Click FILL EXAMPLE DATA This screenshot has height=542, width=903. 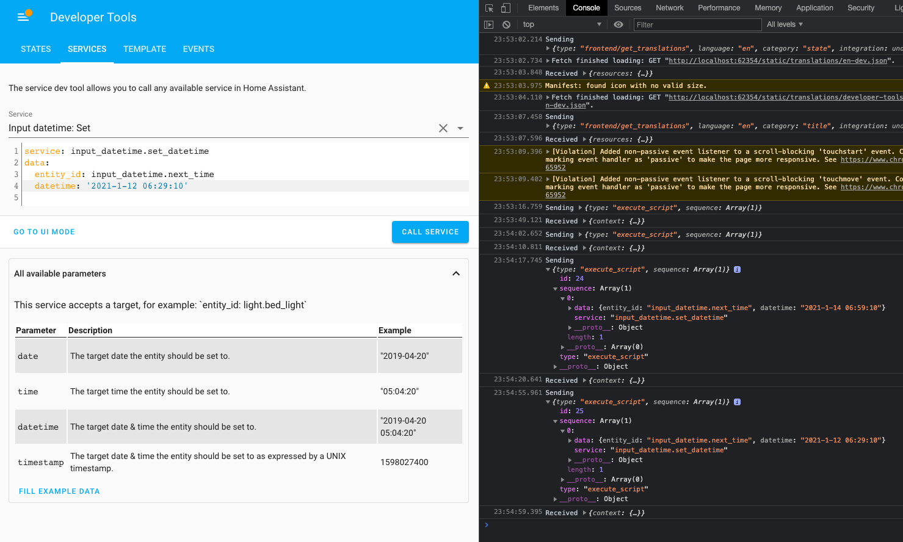[59, 491]
